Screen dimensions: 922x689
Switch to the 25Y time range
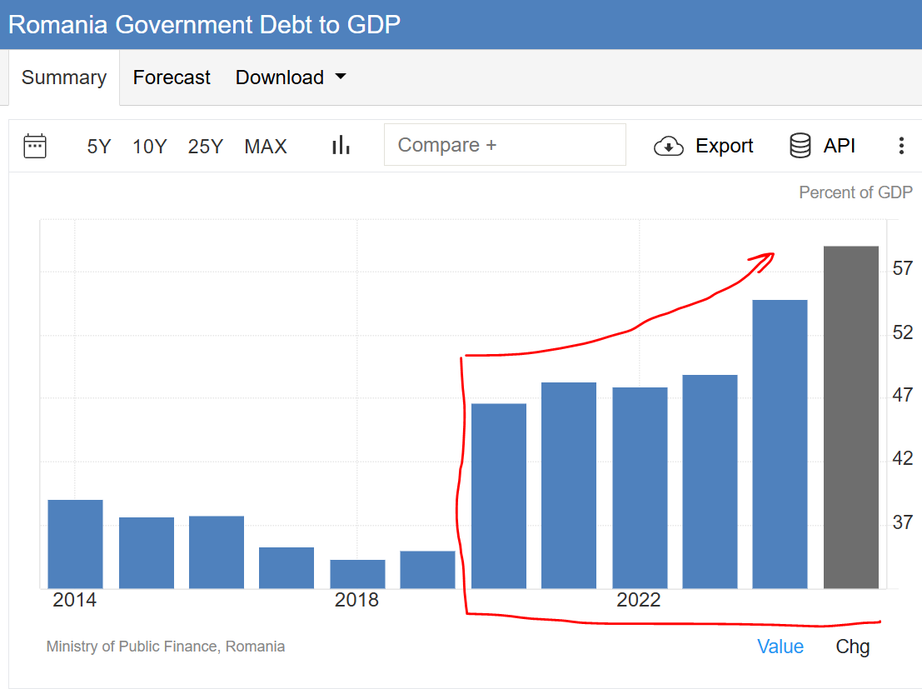pyautogui.click(x=206, y=147)
